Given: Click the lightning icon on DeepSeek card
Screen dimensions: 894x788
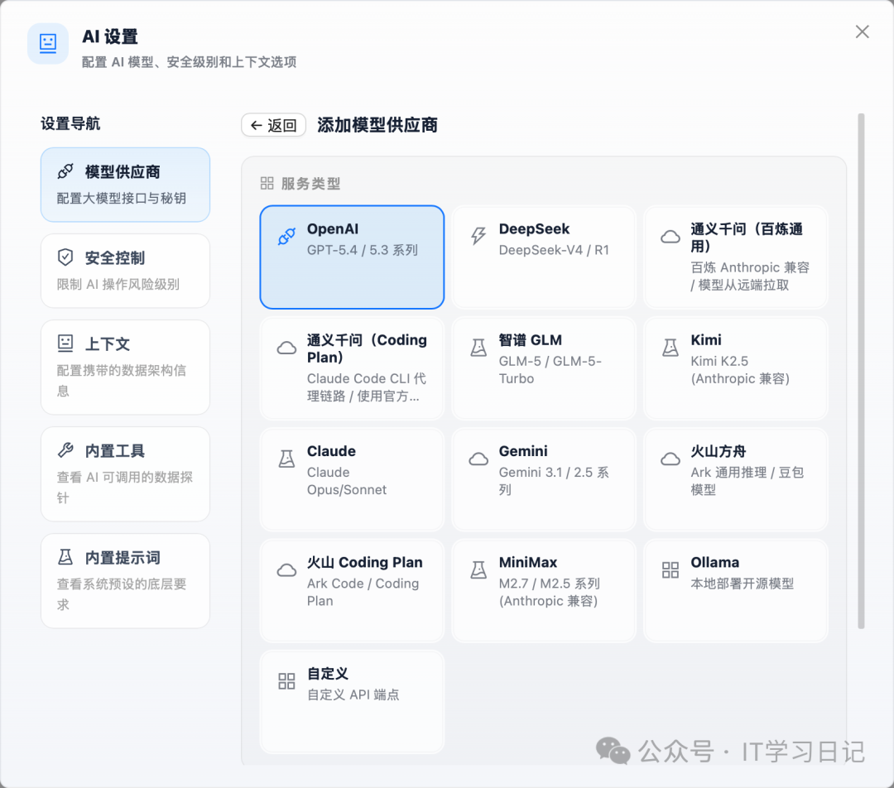Looking at the screenshot, I should 478,235.
